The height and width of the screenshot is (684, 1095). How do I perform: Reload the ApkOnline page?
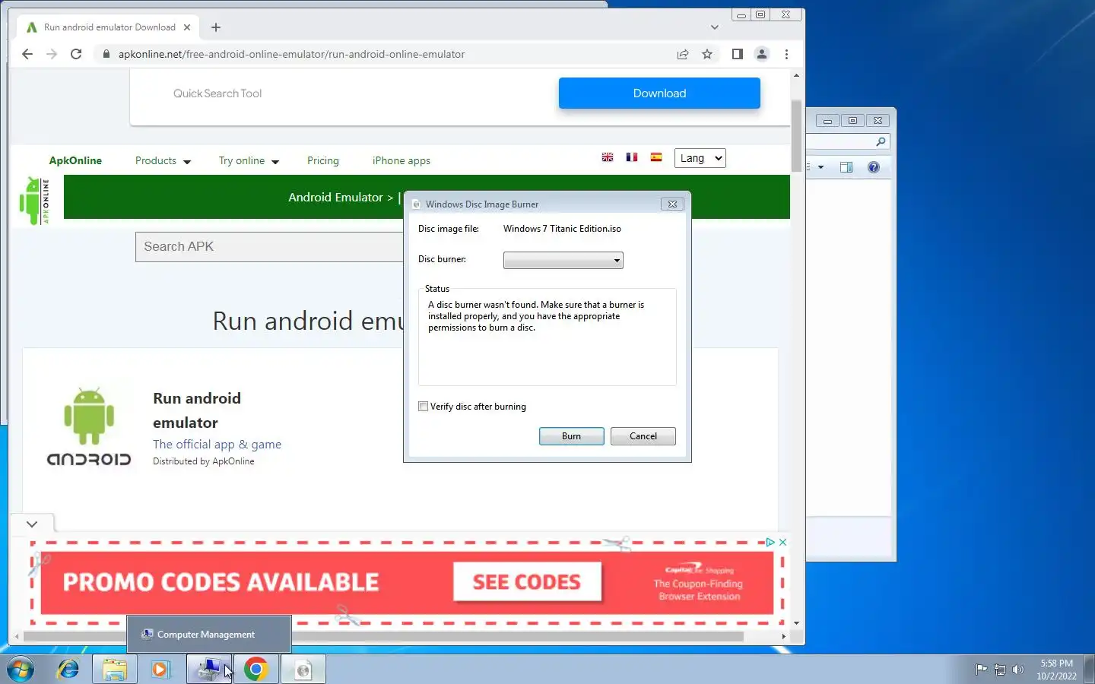click(x=76, y=54)
